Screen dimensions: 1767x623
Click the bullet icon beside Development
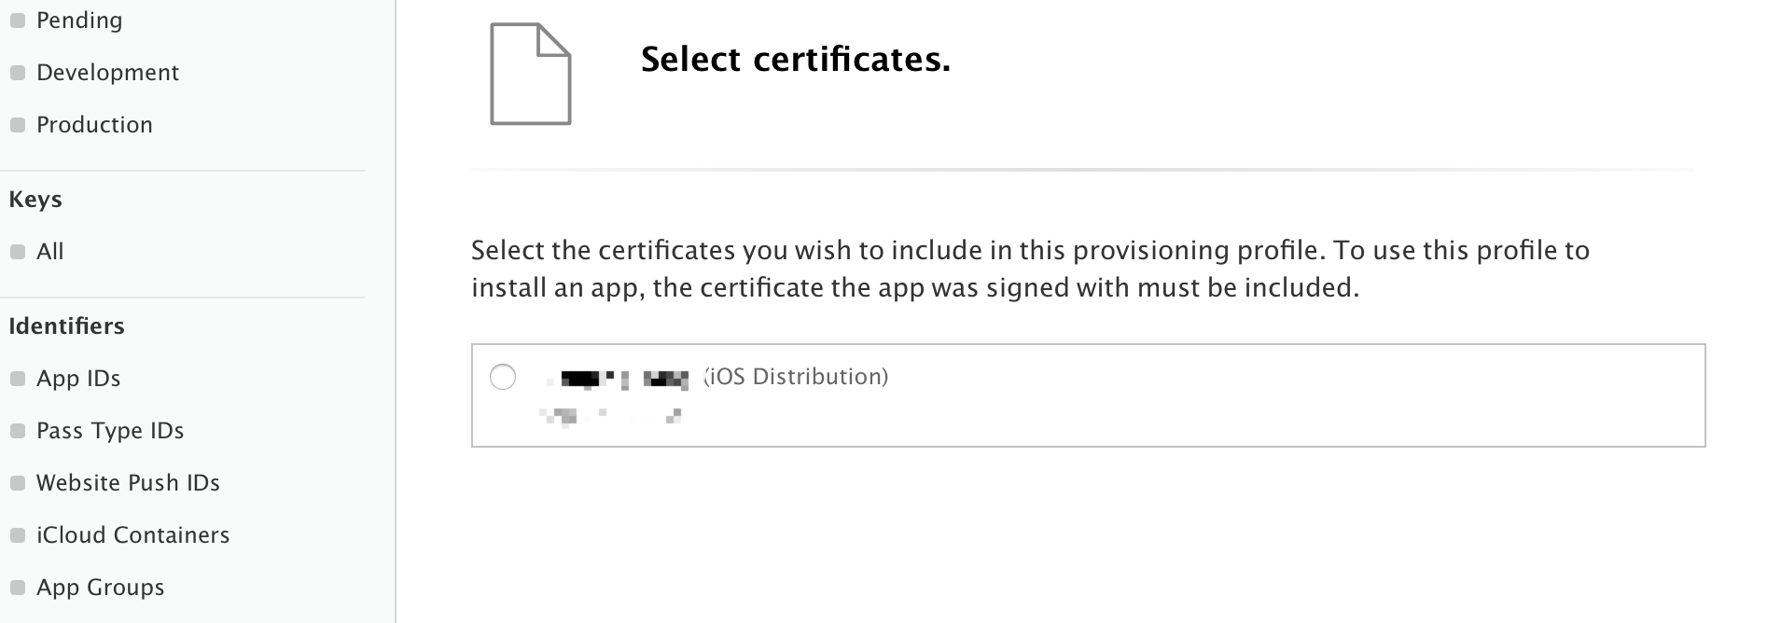[17, 73]
